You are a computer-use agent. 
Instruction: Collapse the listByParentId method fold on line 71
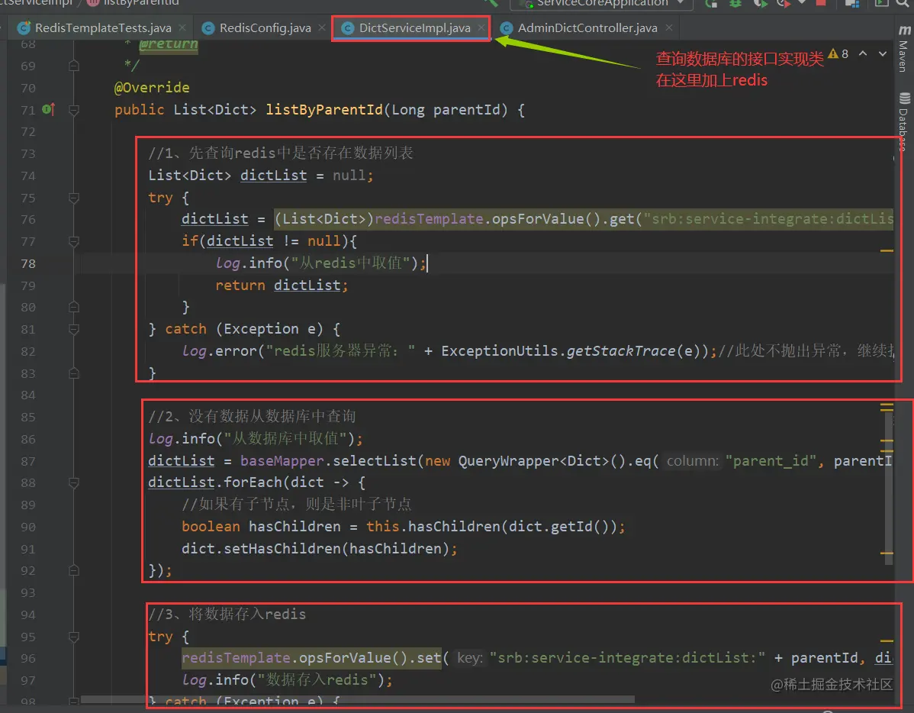pyautogui.click(x=74, y=110)
